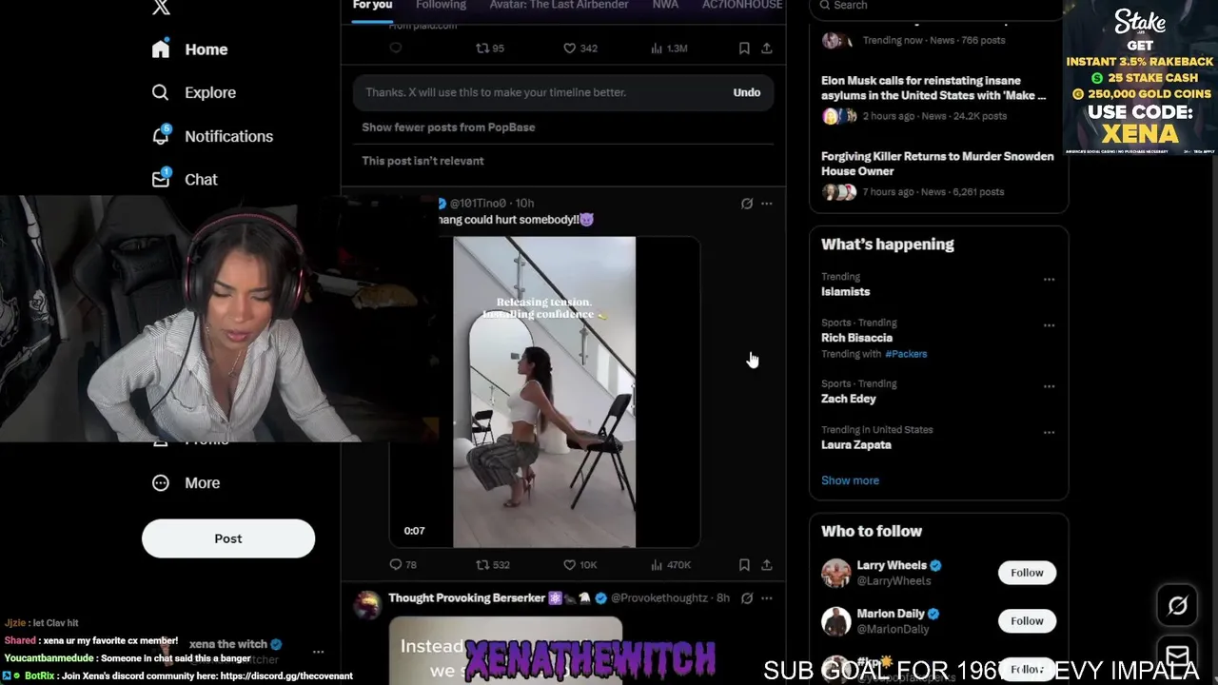The image size is (1218, 685).
Task: Open more options for Rich Bisaccia trend
Action: [x=1049, y=325]
